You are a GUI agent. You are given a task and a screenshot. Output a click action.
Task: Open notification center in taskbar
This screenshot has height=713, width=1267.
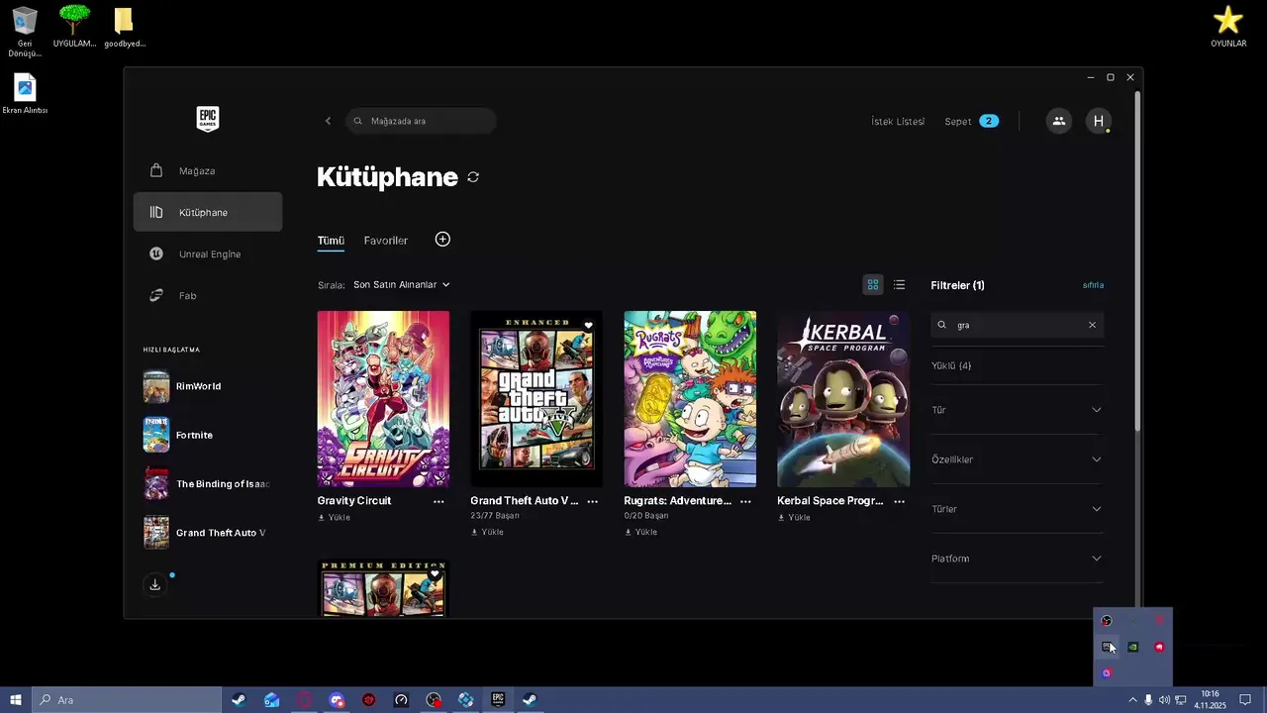tap(1246, 700)
